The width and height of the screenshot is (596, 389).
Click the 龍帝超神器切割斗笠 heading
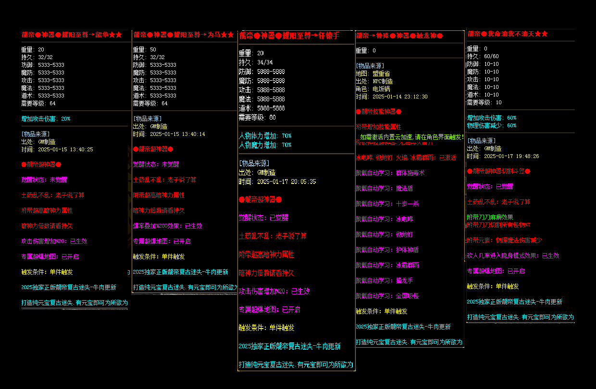pyautogui.click(x=498, y=171)
